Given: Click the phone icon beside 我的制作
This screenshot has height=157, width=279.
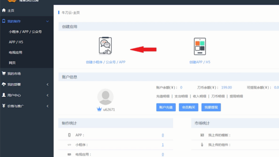Looking at the screenshot, I should pos(4,21).
